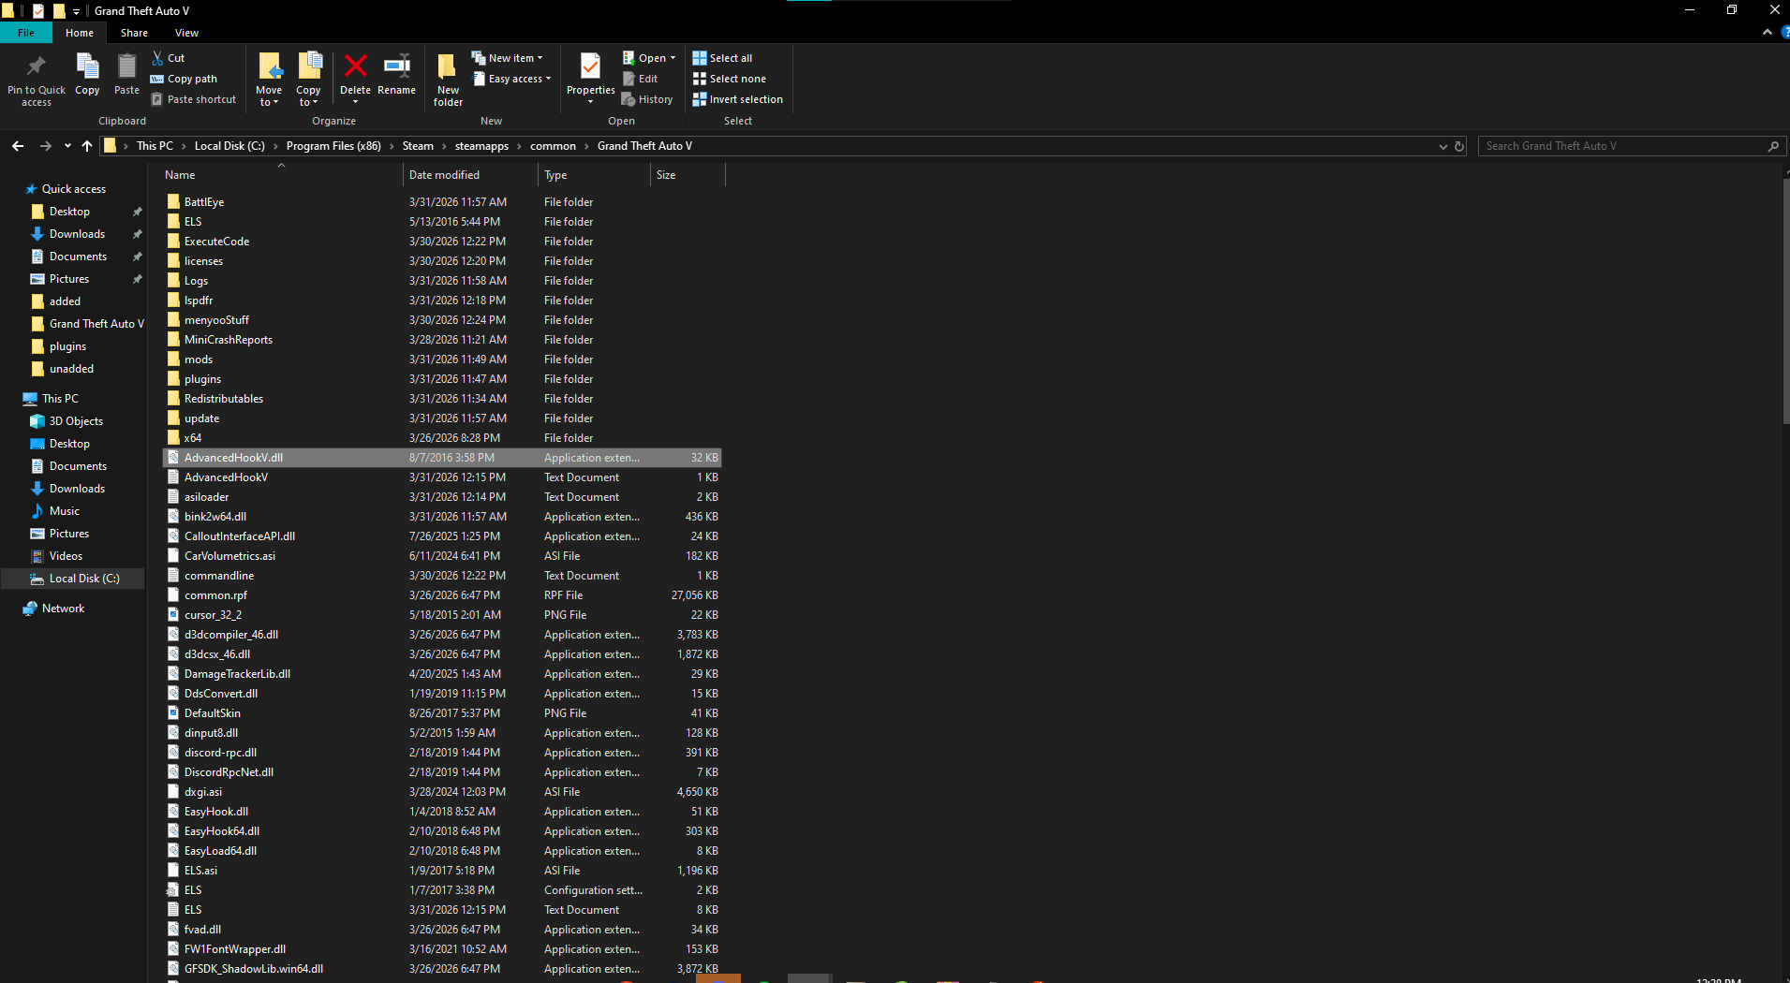1790x983 pixels.
Task: Open the Easy access dropdown
Action: [512, 79]
